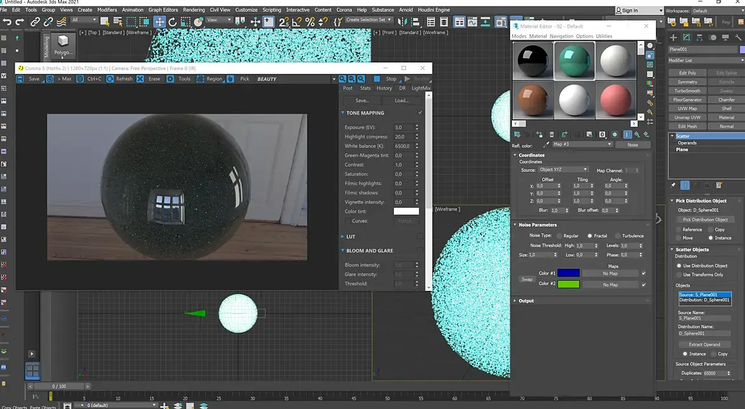
Task: Switch to the LightMix tab
Action: coord(420,88)
